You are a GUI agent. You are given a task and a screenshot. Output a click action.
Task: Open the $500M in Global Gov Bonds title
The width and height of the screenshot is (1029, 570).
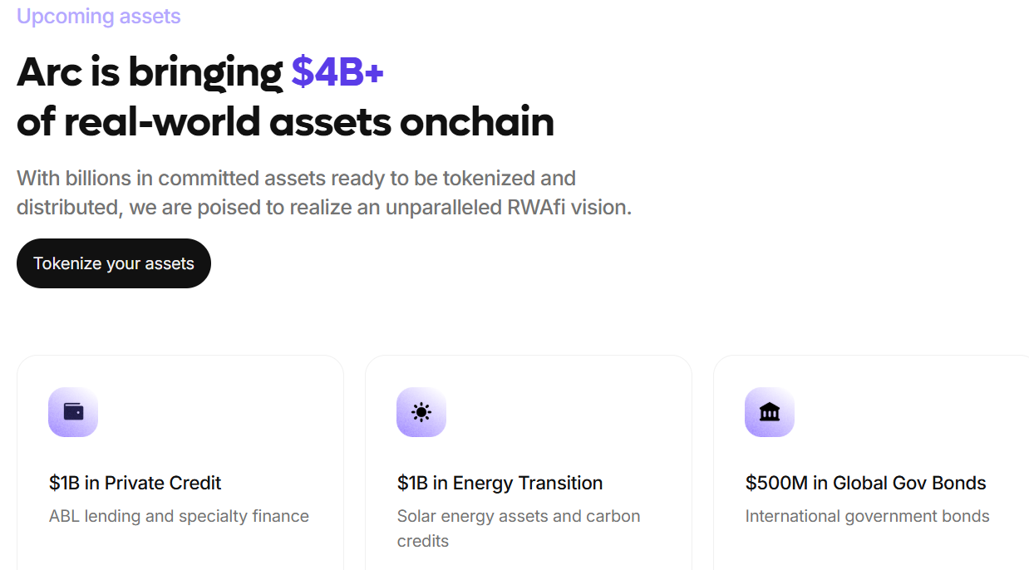[x=865, y=483]
